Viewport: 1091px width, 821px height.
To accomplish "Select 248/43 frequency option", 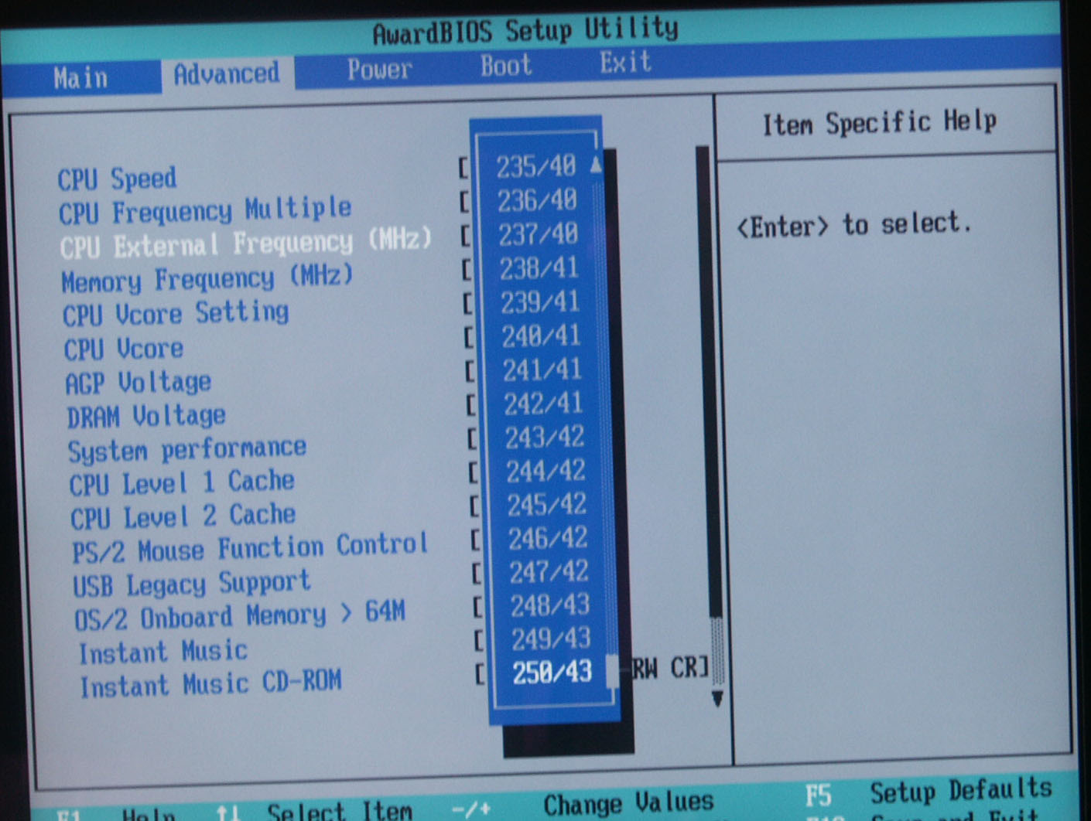I will click(550, 605).
